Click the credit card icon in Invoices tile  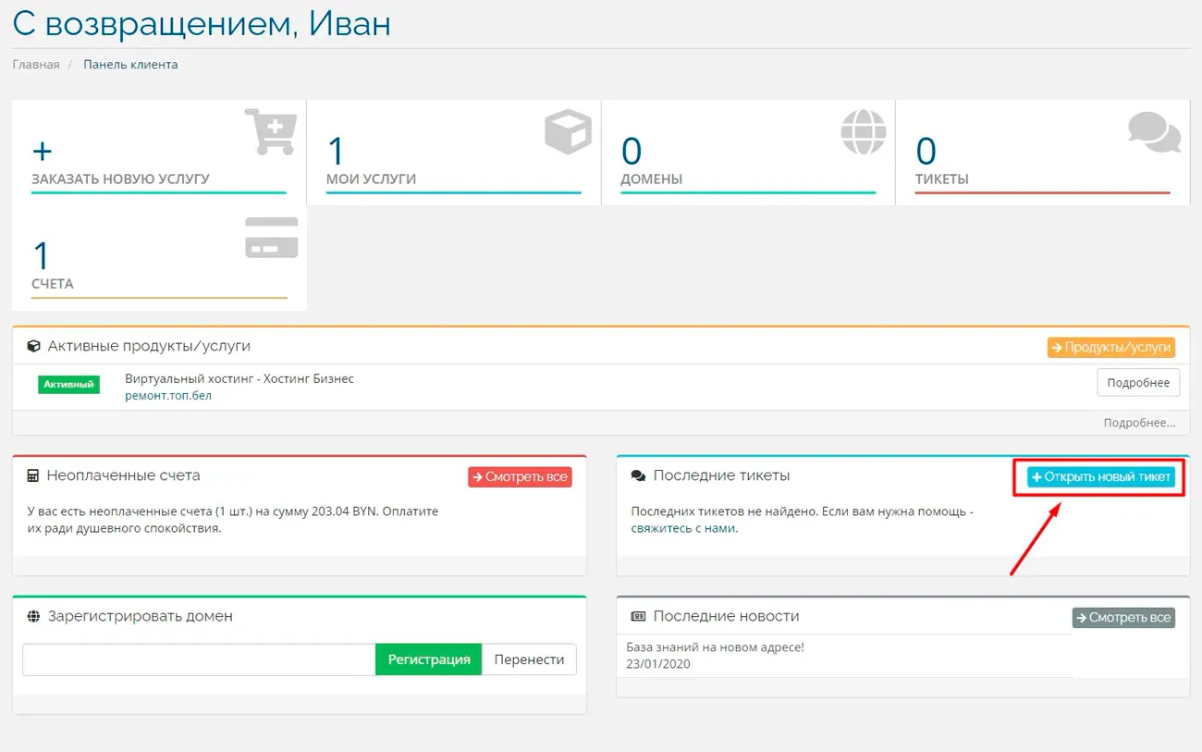pos(271,238)
